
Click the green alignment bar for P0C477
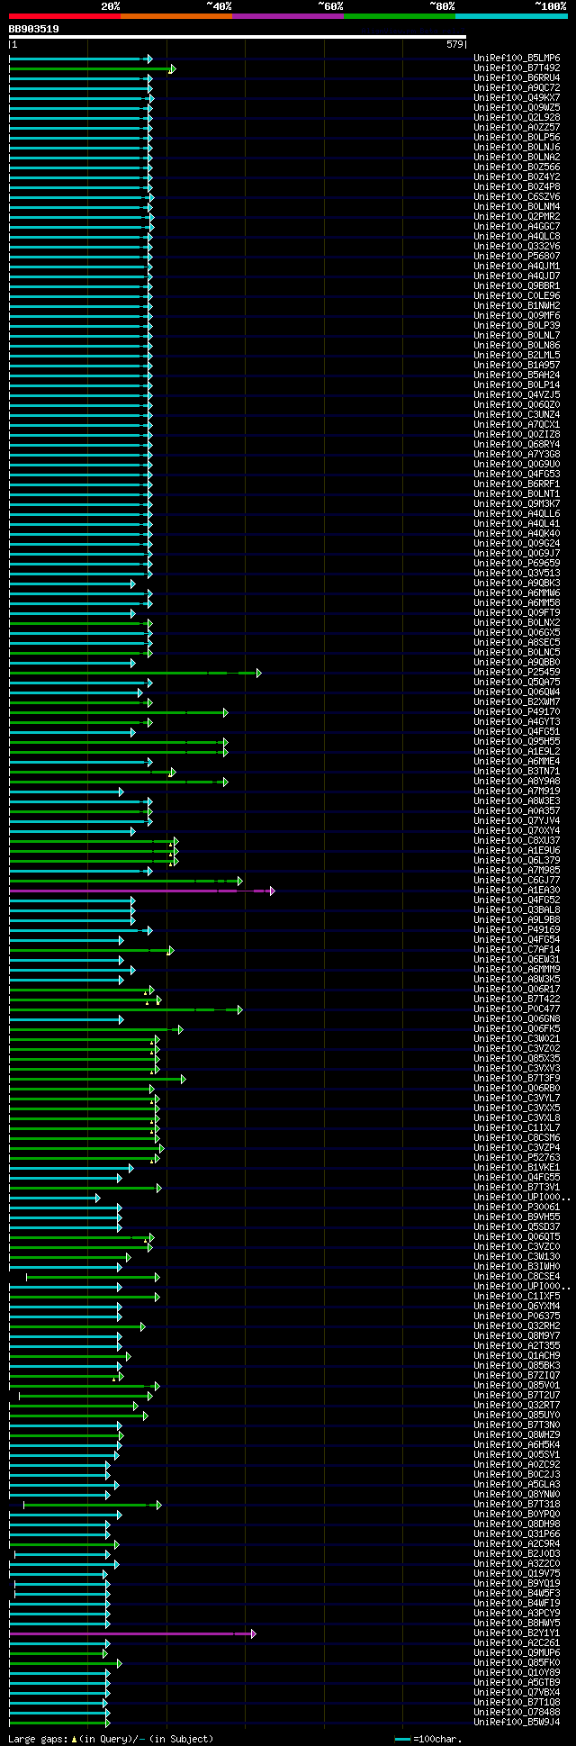coord(126,1009)
